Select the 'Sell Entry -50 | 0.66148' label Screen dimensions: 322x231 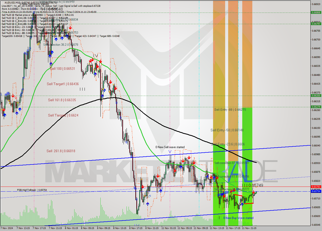[x=227, y=130]
